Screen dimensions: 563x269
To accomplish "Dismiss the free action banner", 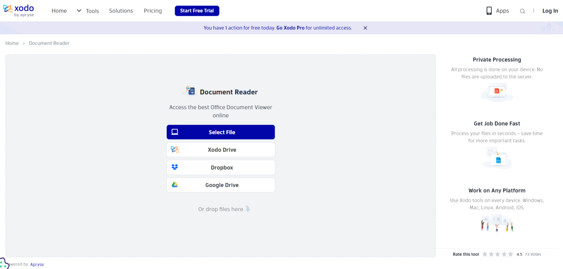I will pos(365,27).
